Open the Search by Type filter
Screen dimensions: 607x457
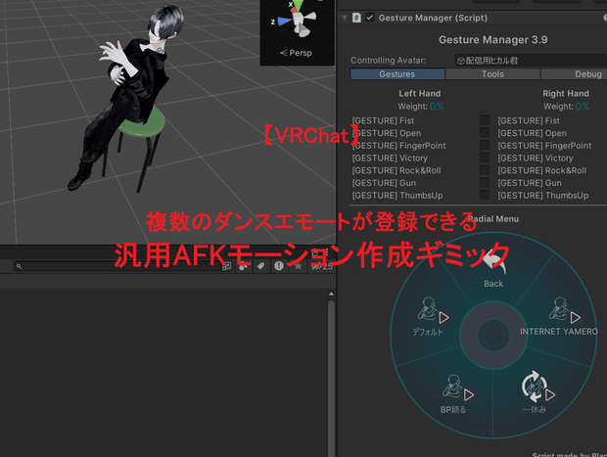coord(243,266)
